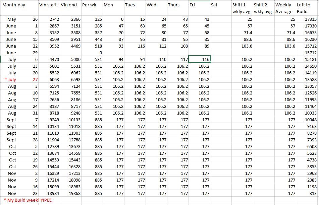Viewport: 319px width, 205px height.
Task: Click the 'Vin start' column header cell
Action: click(49, 8)
